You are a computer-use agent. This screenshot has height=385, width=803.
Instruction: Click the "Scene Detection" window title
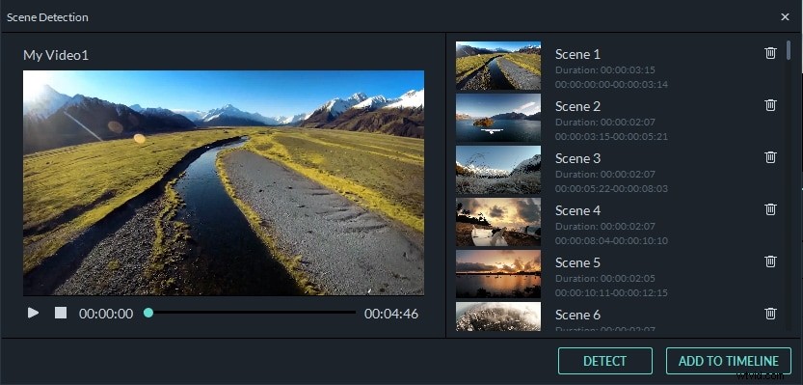(x=47, y=17)
